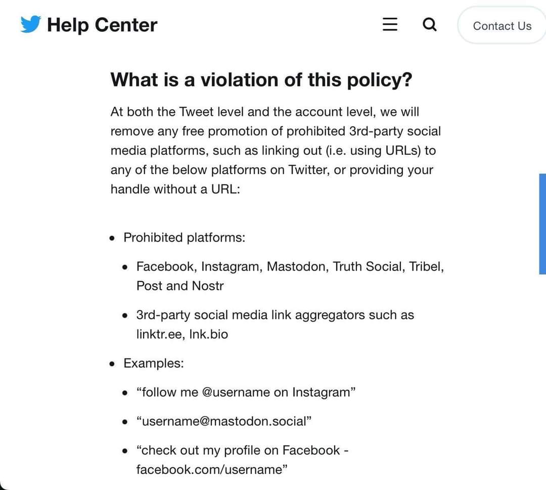Click the 'Post and Nostr' text
Image resolution: width=546 pixels, height=490 pixels.
179,286
